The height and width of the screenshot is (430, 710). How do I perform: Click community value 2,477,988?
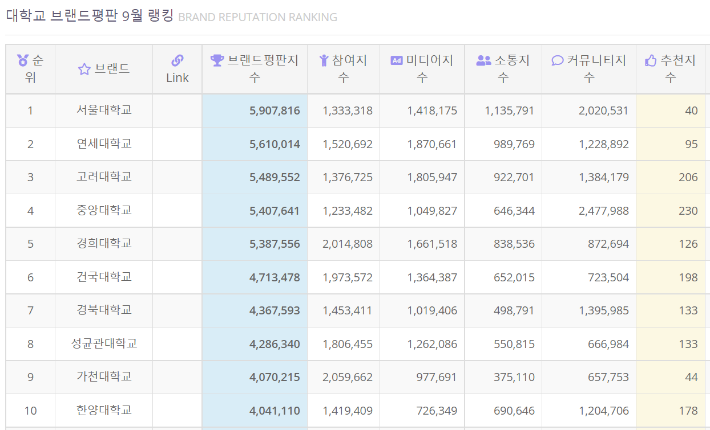click(604, 211)
